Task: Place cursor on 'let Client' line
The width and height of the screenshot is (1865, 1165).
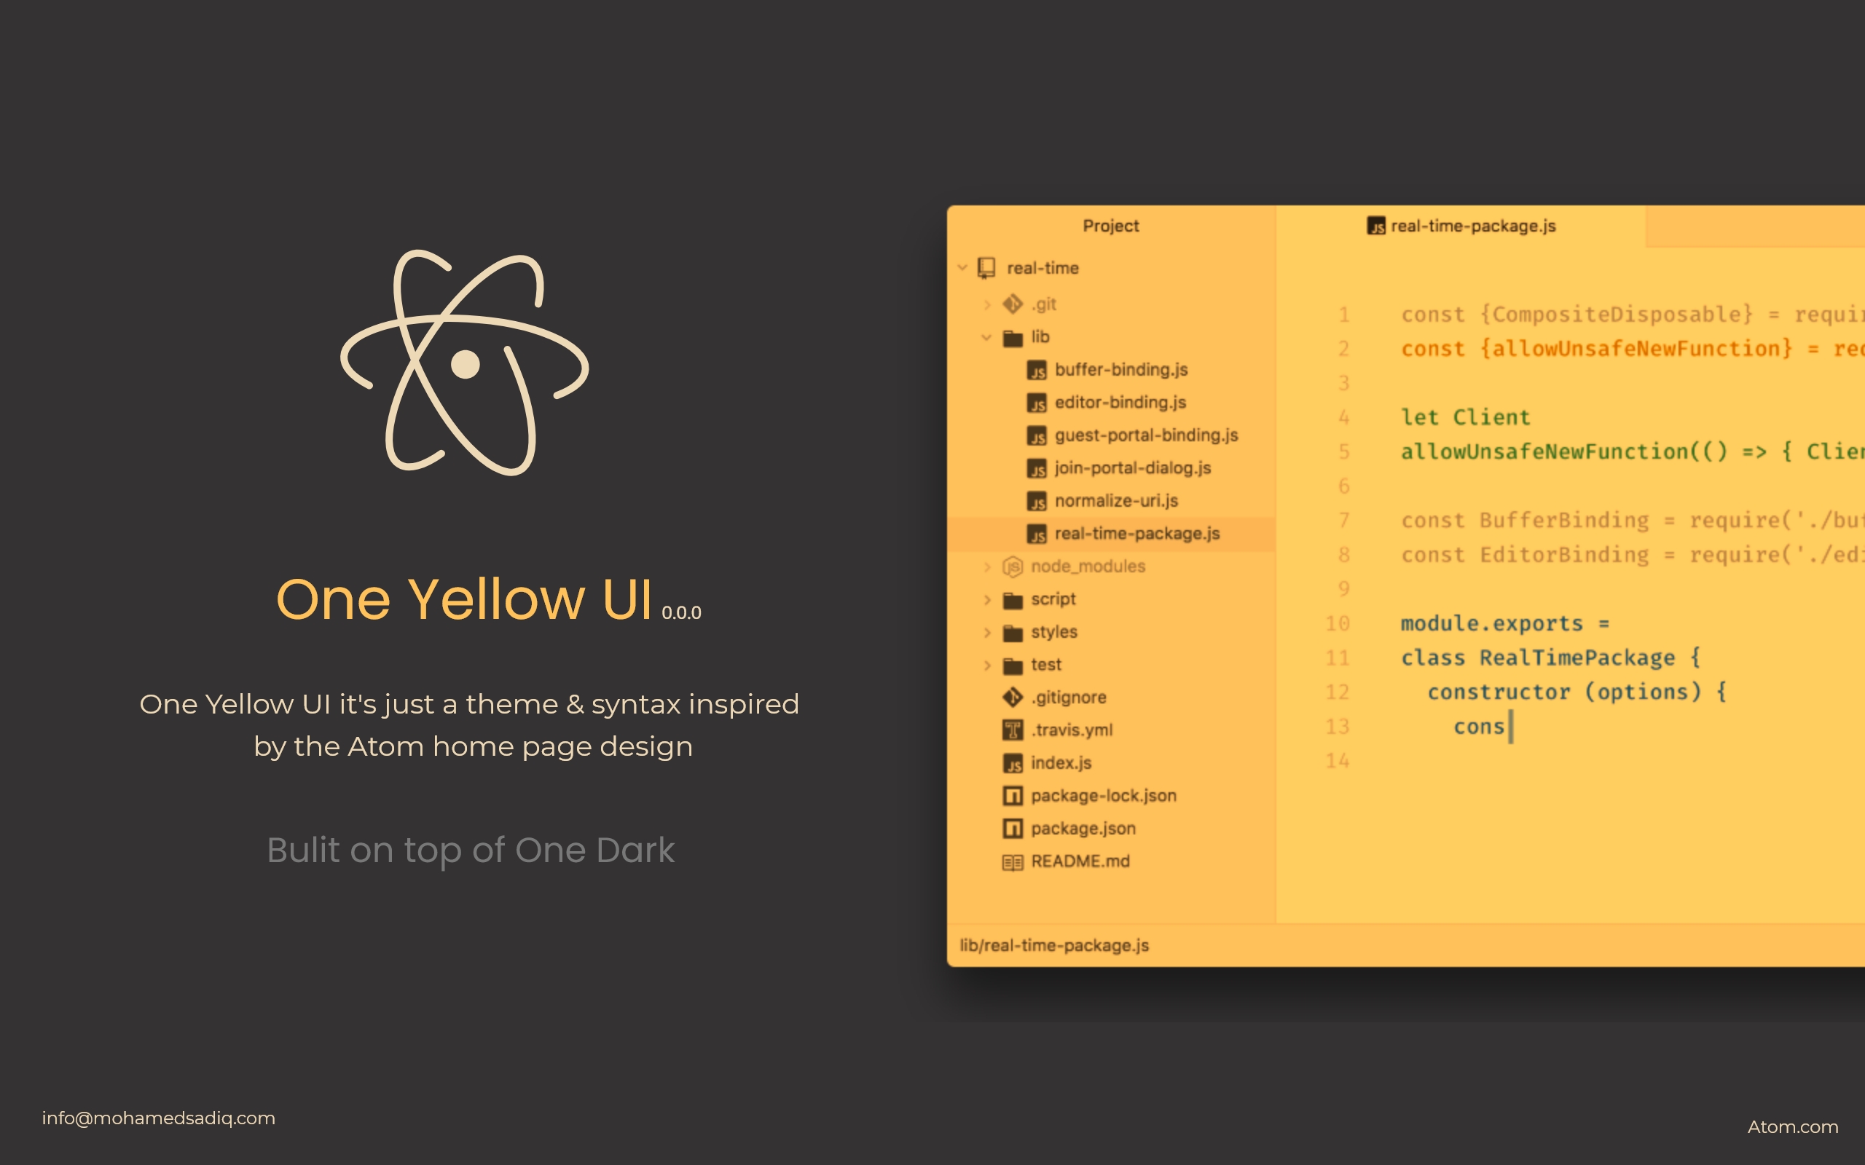Action: click(1465, 418)
